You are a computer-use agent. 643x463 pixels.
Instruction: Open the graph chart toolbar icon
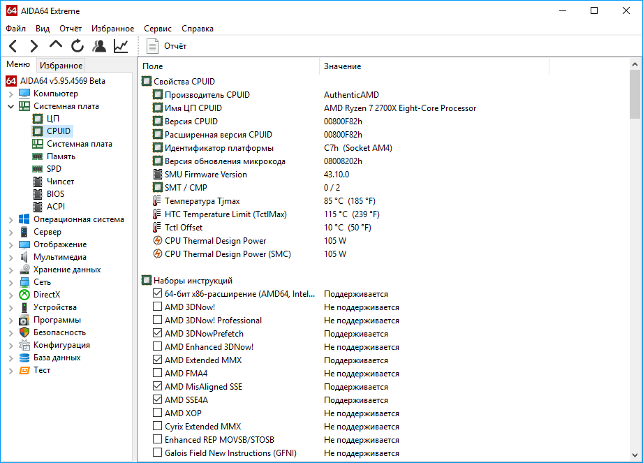tap(121, 46)
